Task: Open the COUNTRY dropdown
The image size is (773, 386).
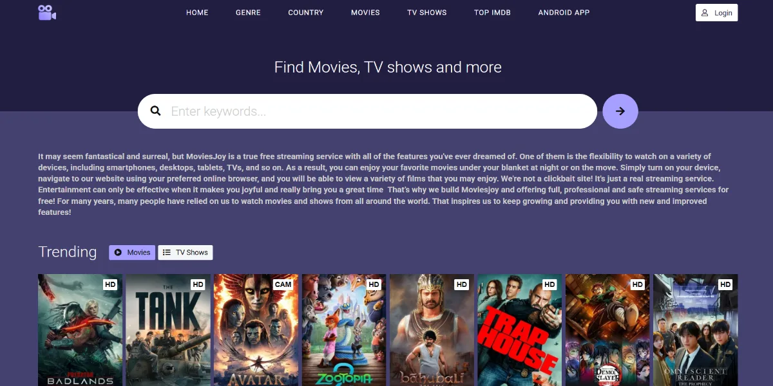Action: [x=305, y=12]
